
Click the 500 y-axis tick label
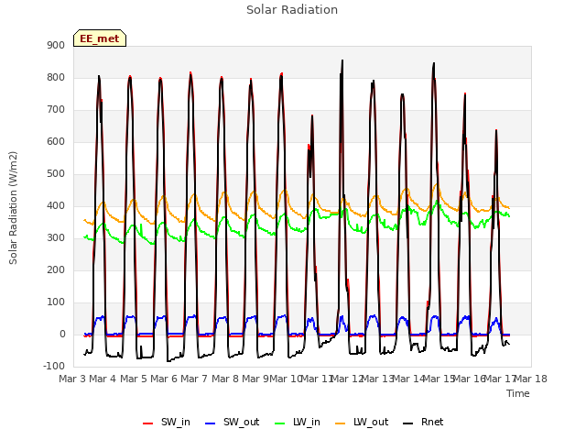[x=56, y=173]
